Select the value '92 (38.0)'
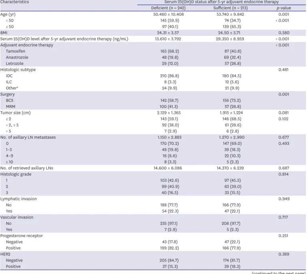 [x=171, y=125]
